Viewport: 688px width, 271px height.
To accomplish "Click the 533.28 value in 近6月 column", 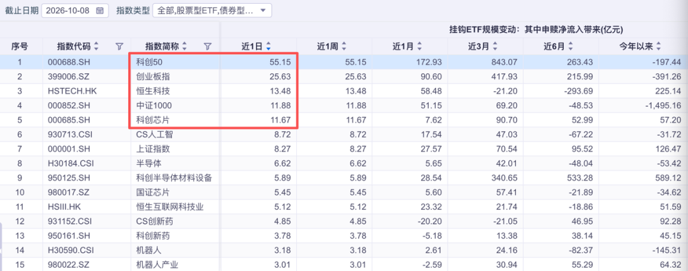I will [x=580, y=179].
